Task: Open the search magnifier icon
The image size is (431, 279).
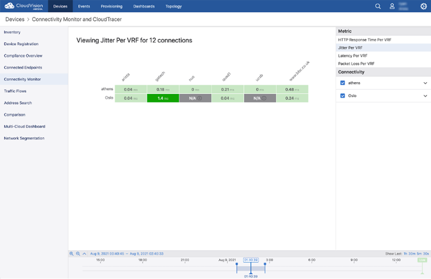Action: tap(378, 6)
